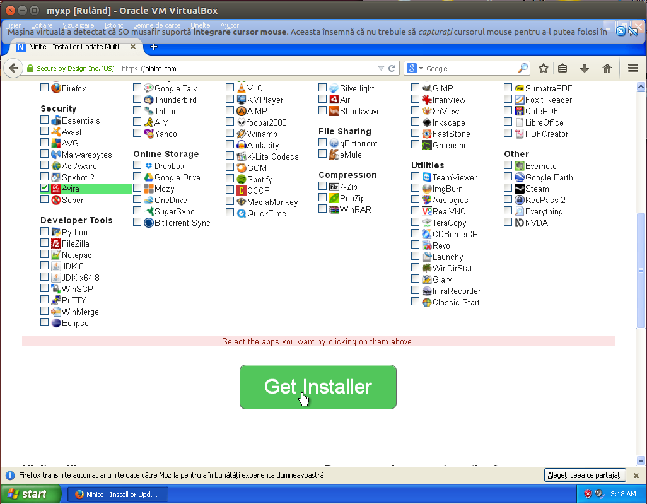The height and width of the screenshot is (504, 647).
Task: Check the qBittorrent checkbox
Action: (x=323, y=143)
